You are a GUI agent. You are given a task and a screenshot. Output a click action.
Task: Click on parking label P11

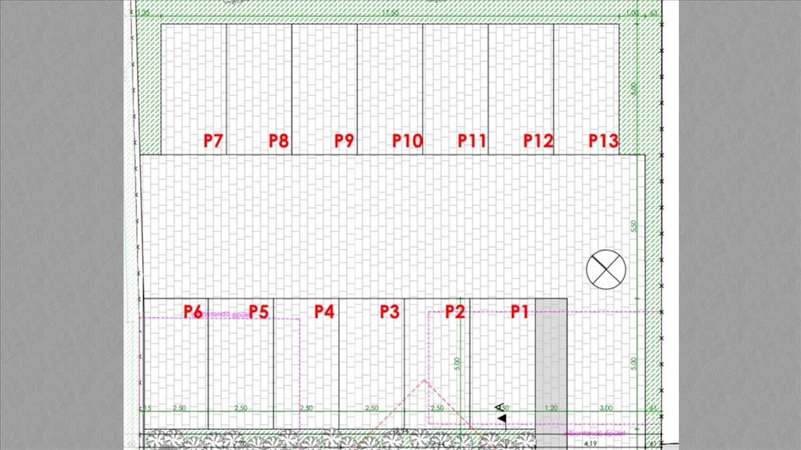point(472,141)
